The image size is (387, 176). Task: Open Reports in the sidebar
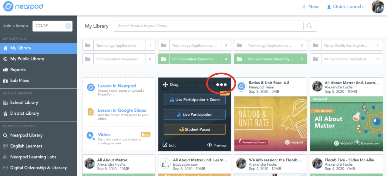pos(18,70)
